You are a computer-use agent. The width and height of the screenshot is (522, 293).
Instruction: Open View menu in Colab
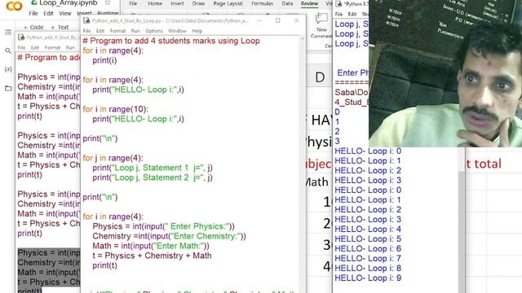(65, 13)
